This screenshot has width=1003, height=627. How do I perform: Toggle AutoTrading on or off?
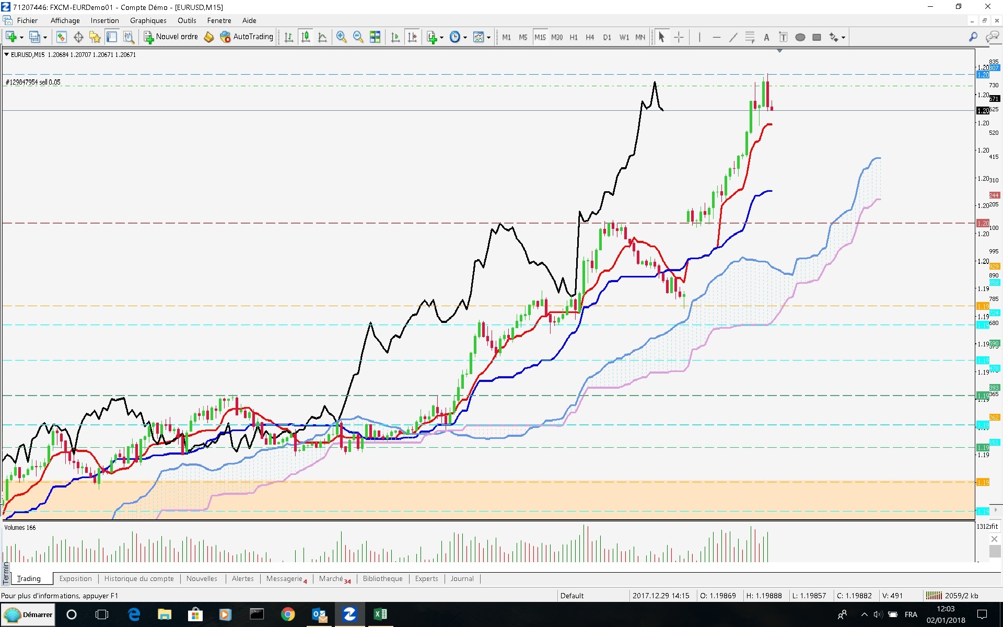(247, 37)
